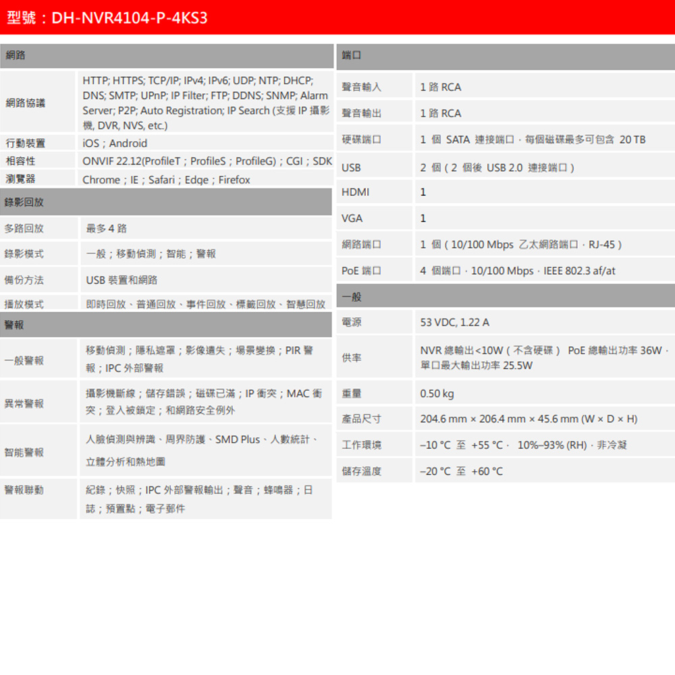Screen dimensions: 675x675
Task: Click the Chrome；IE；Safari browser list
Action: pyautogui.click(x=166, y=180)
